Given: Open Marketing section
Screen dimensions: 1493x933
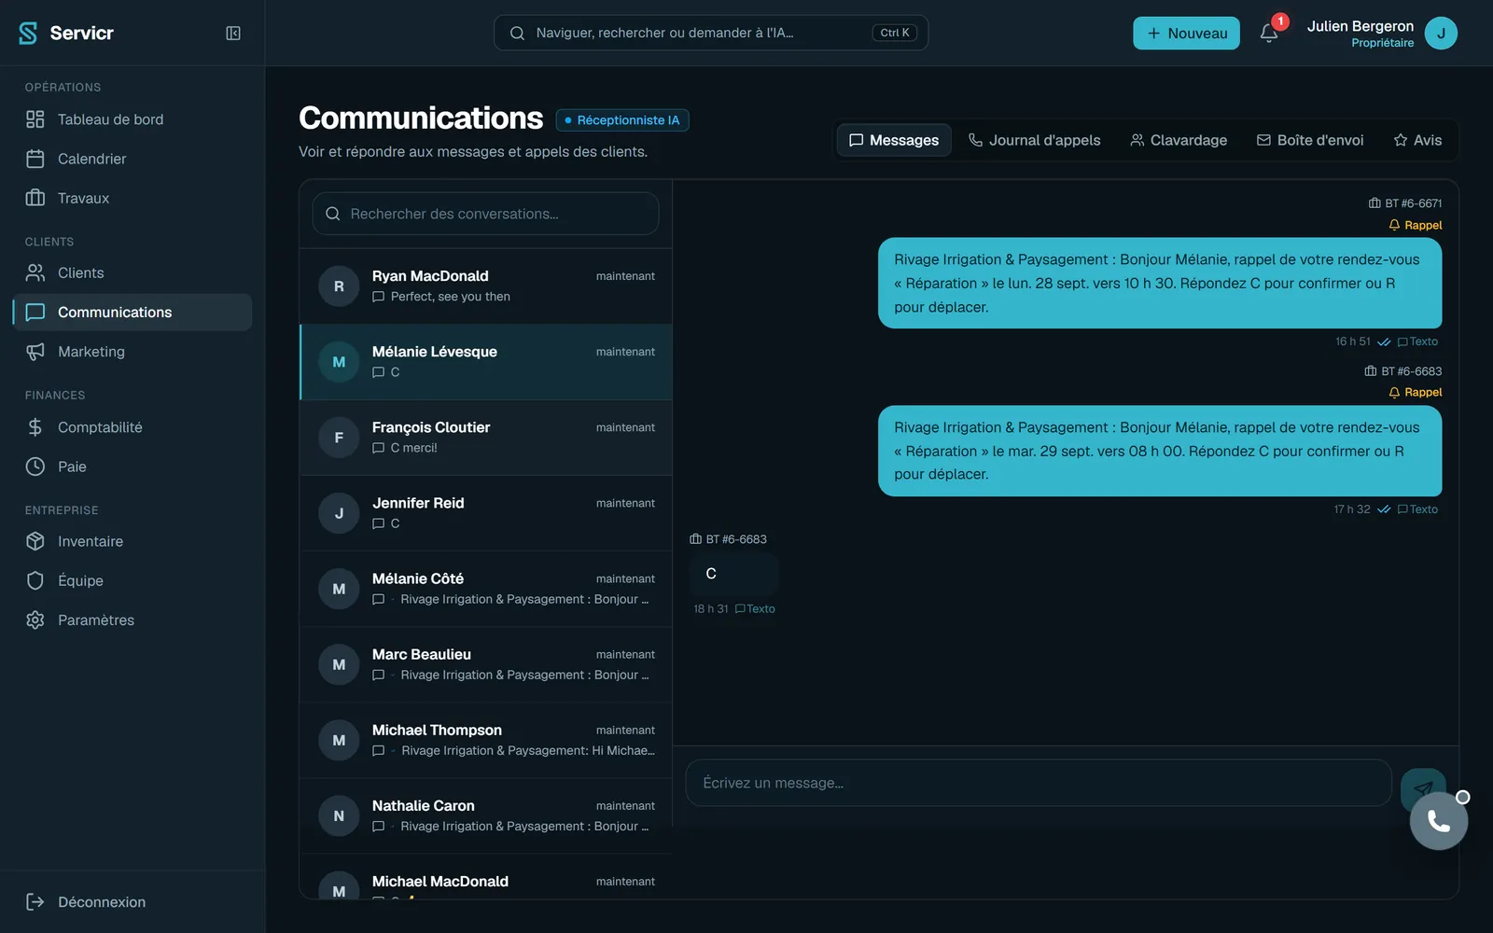Looking at the screenshot, I should [132, 352].
